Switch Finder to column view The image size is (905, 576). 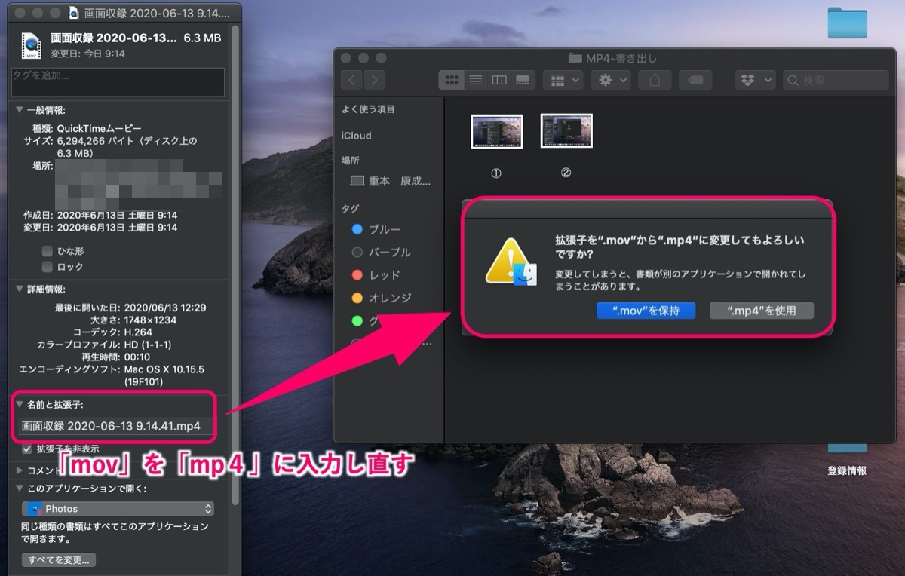click(499, 80)
